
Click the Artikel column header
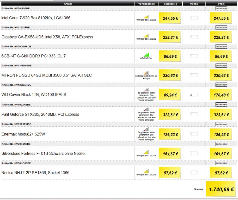point(68,4)
